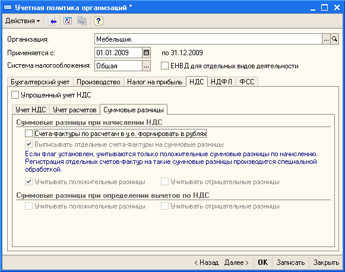Enable Упрощенный учет НДС checkbox
Screen dimensions: 345x272
coord(15,95)
